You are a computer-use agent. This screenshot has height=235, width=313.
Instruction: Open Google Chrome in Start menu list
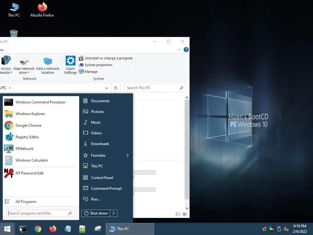(x=40, y=125)
